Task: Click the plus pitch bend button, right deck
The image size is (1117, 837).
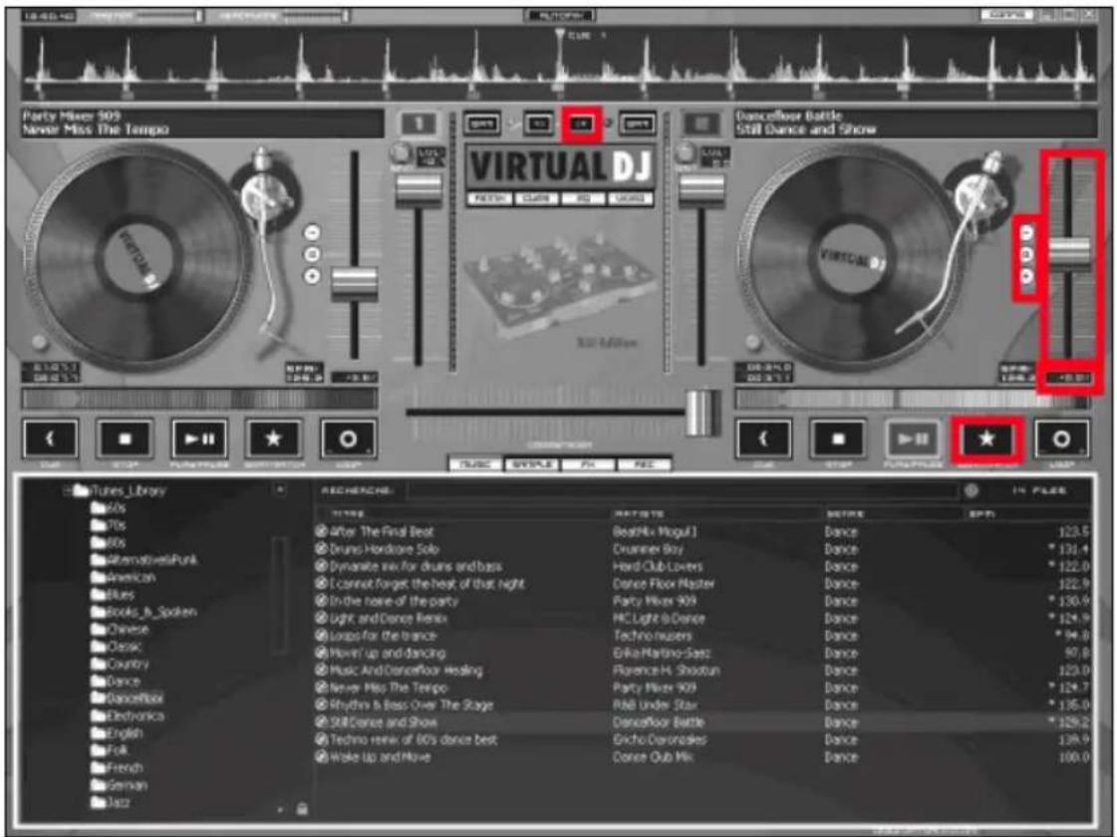Action: click(x=1026, y=276)
